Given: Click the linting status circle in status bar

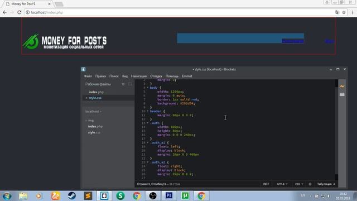Looking at the screenshot, I should [x=310, y=184].
